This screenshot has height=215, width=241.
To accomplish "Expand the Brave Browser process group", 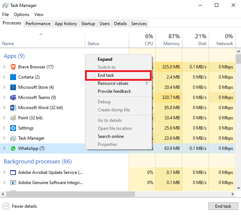I will pyautogui.click(x=4, y=67).
